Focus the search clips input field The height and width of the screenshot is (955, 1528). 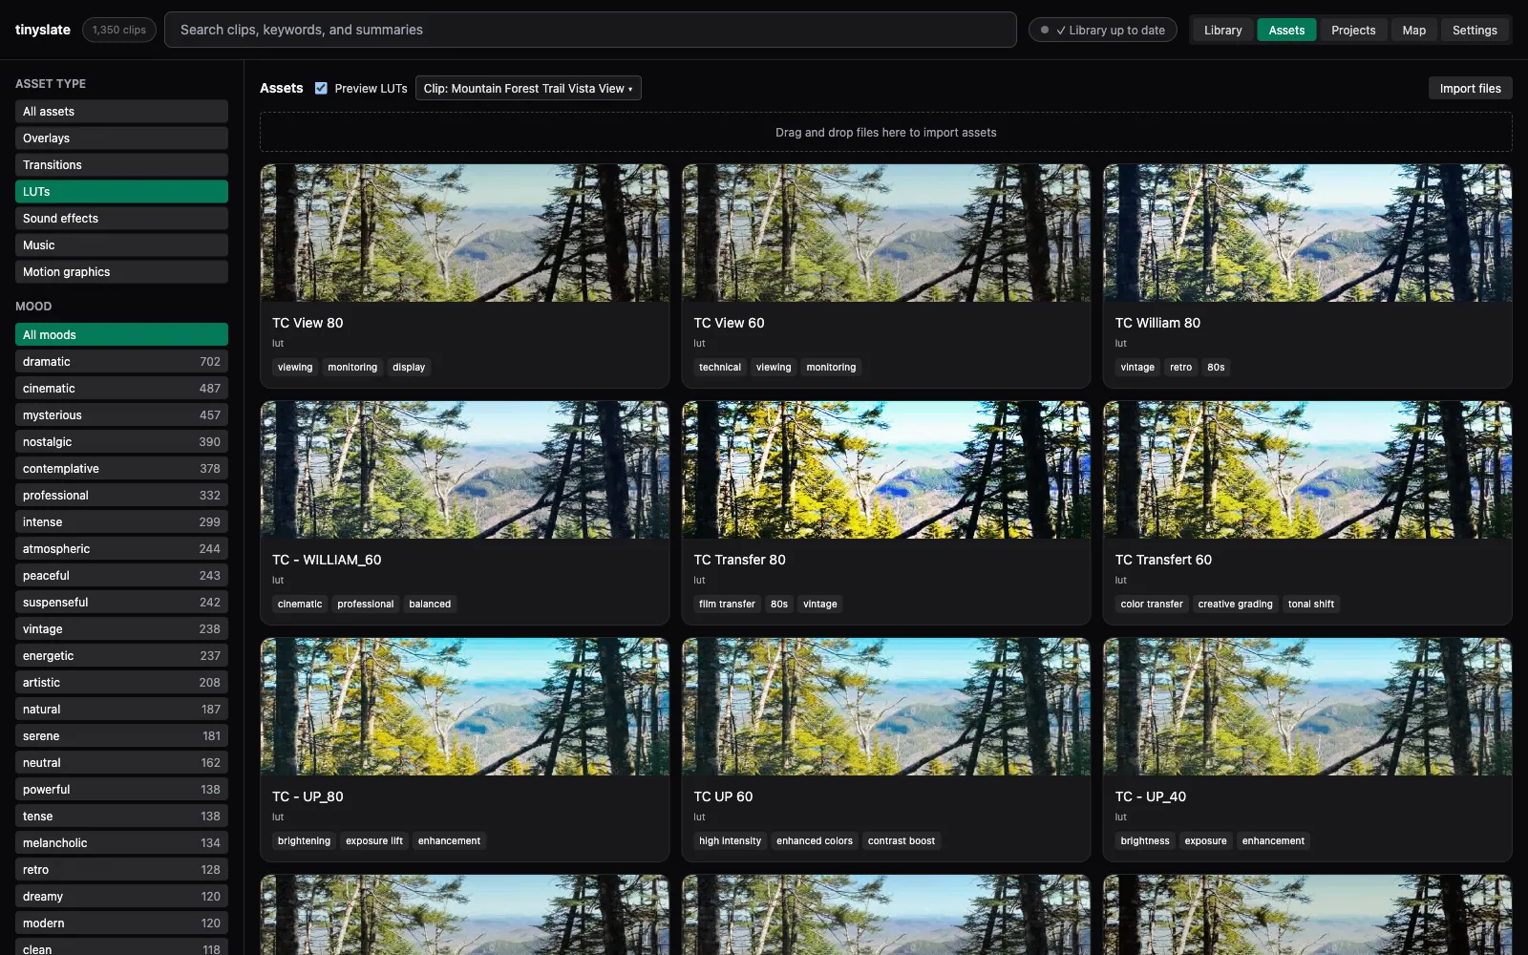[590, 30]
